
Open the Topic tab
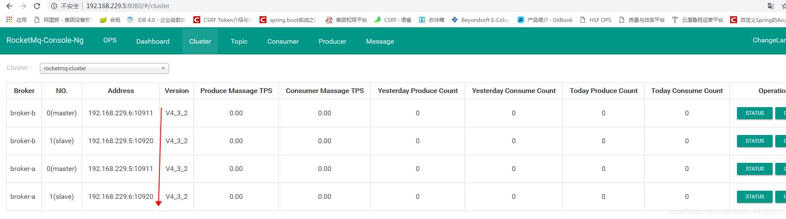(x=239, y=41)
